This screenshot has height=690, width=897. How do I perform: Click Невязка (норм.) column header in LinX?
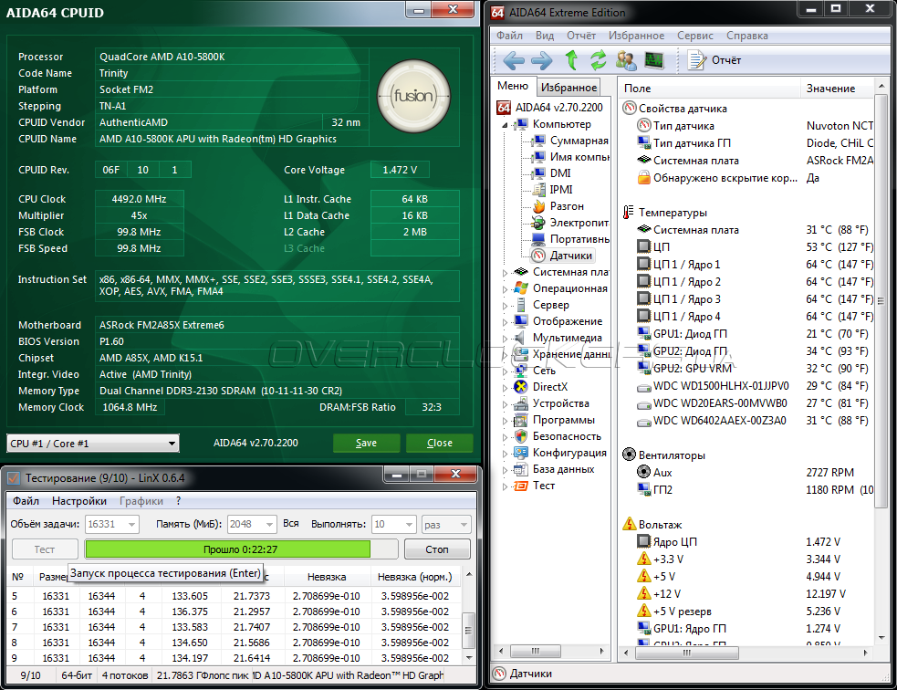coord(415,577)
